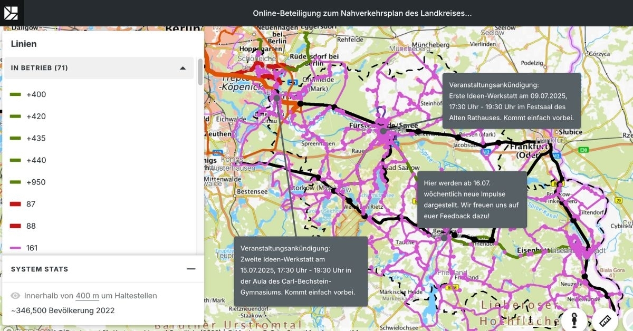Click the Erste Ideen-Werkstatt announcement box
The image size is (633, 331).
point(511,101)
